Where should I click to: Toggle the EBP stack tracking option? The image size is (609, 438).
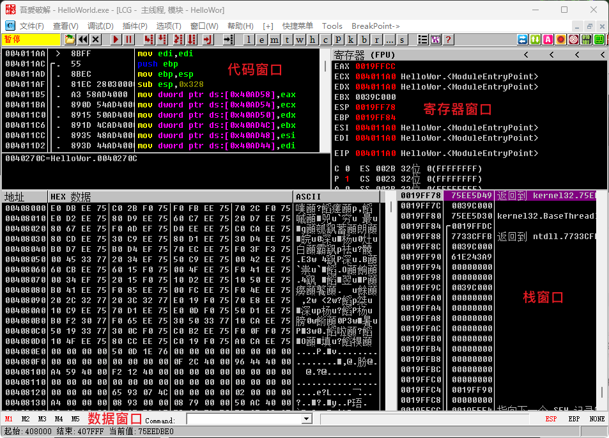(574, 419)
